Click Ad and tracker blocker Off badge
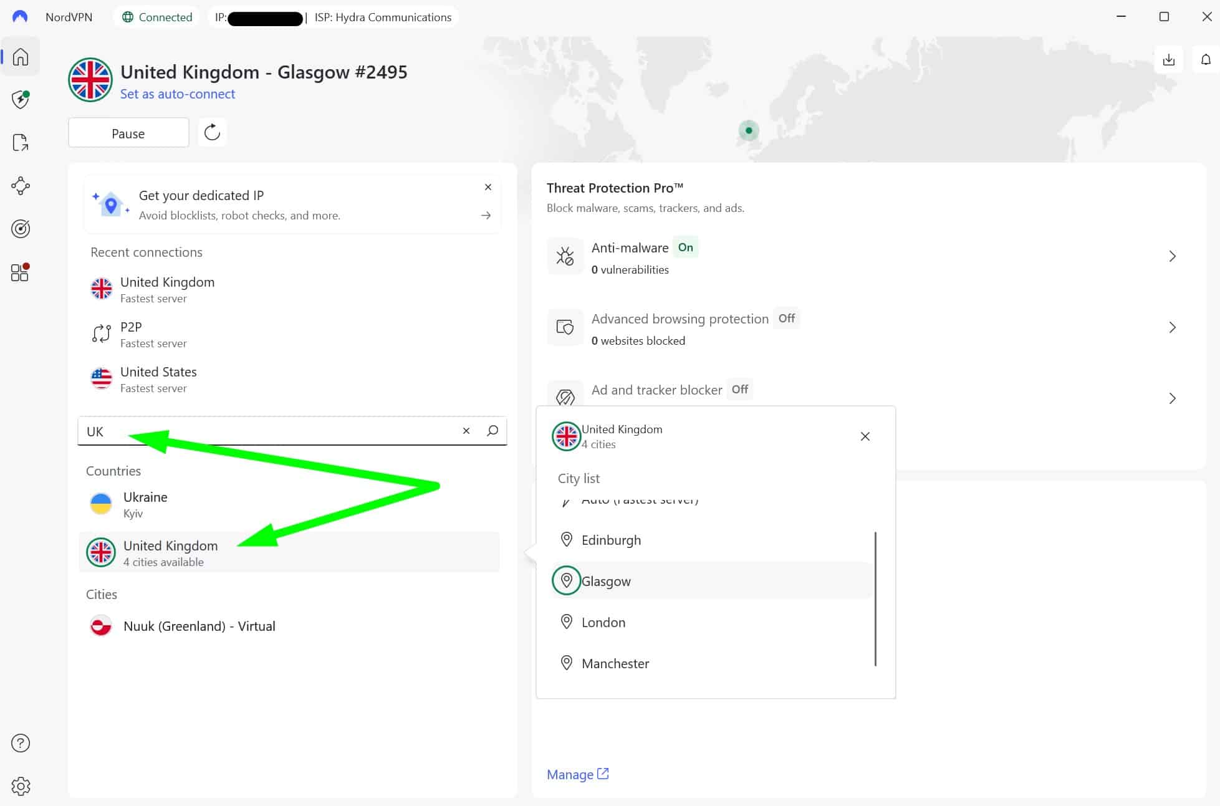 tap(740, 390)
